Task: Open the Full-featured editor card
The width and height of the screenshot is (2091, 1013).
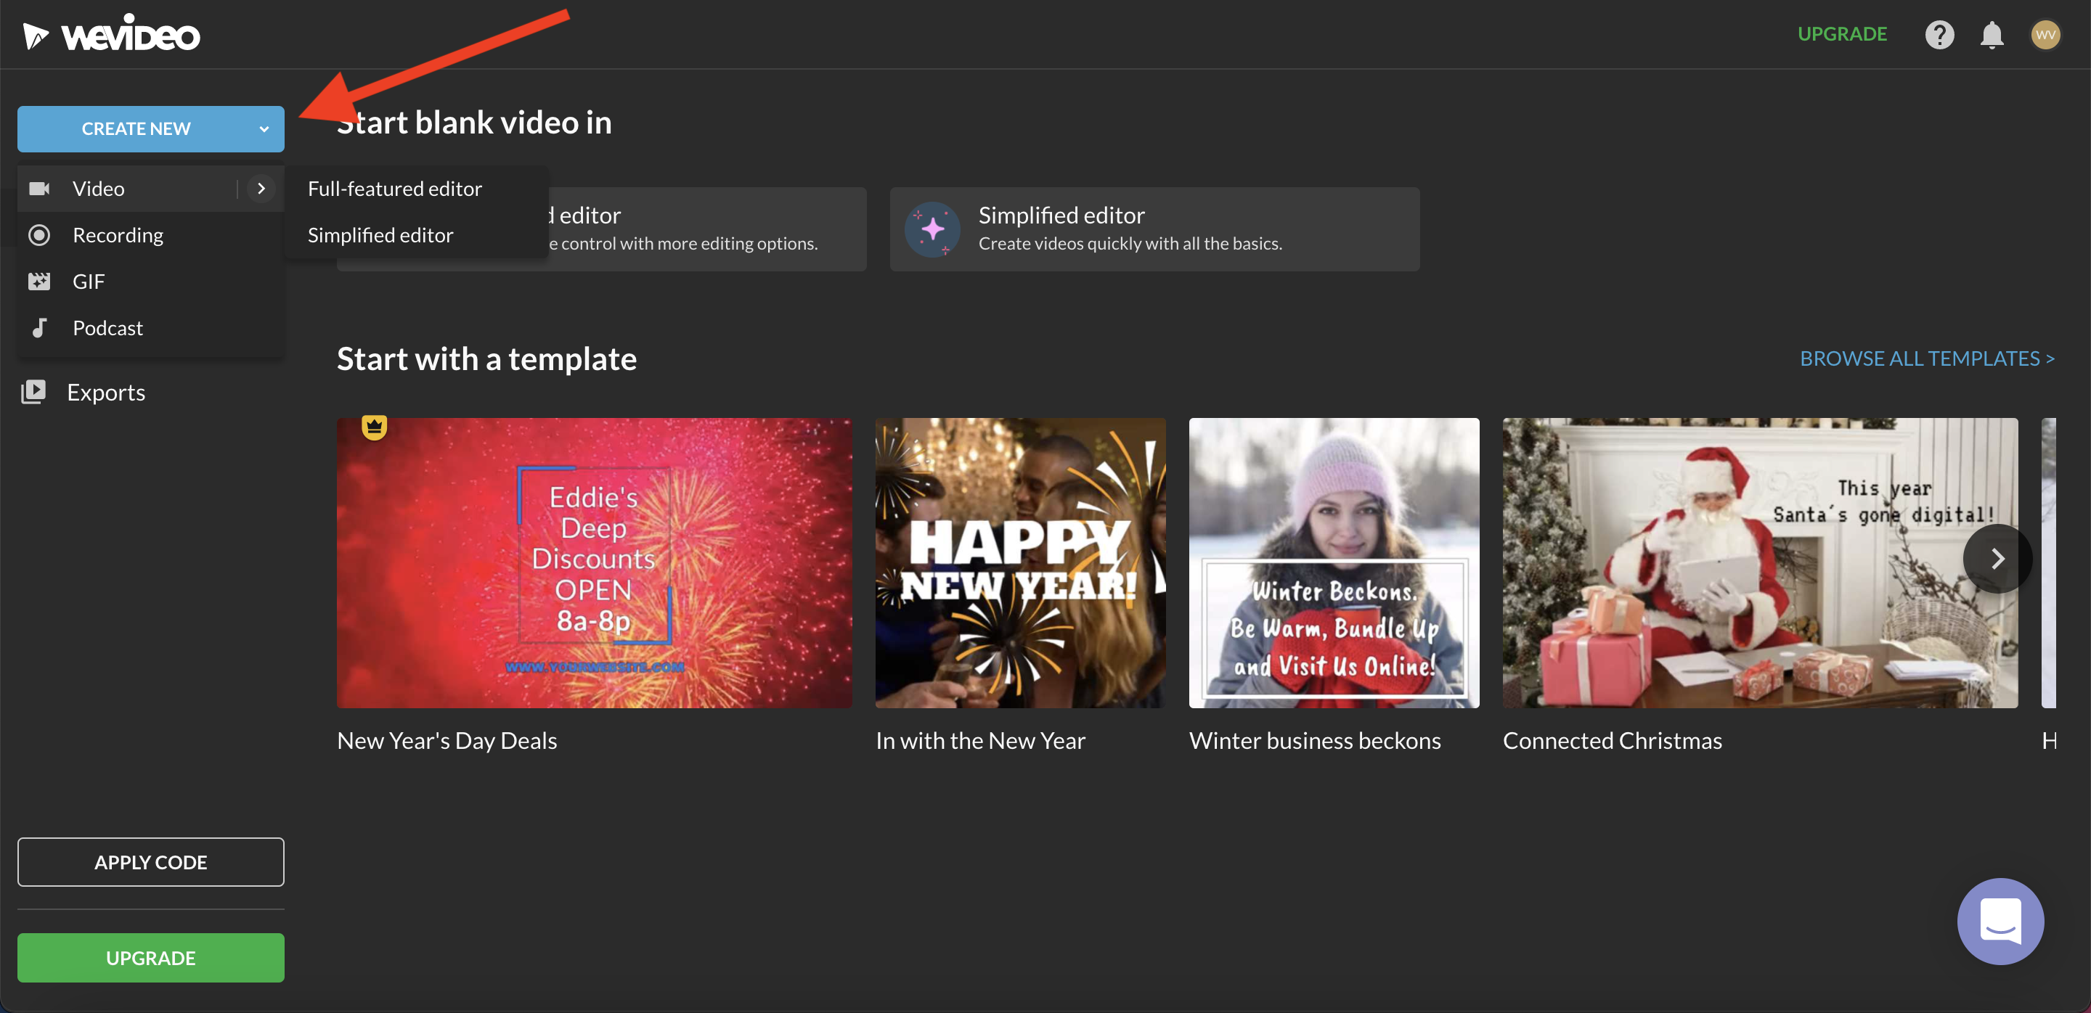Action: click(x=706, y=229)
